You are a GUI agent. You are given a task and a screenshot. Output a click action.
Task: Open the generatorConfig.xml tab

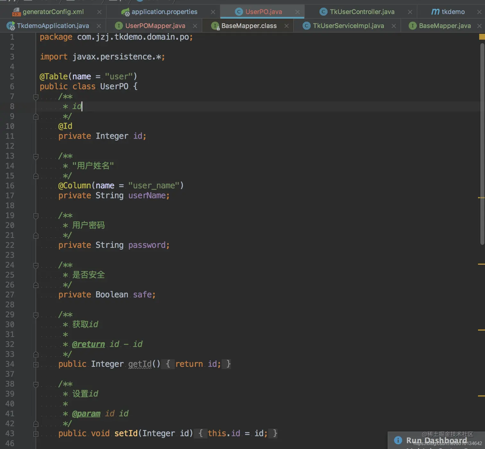coord(53,12)
